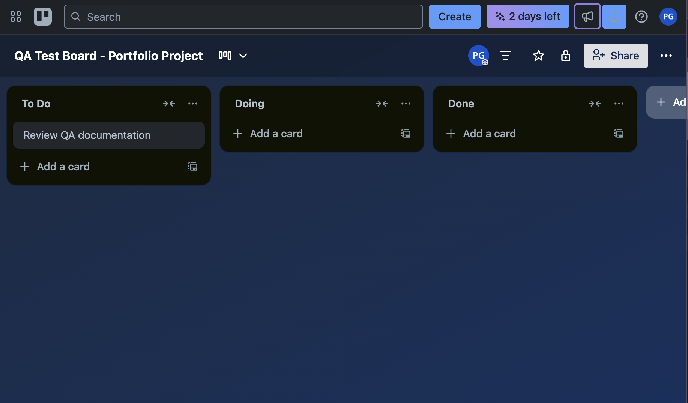
Task: Click the PG board member avatar
Action: 479,56
